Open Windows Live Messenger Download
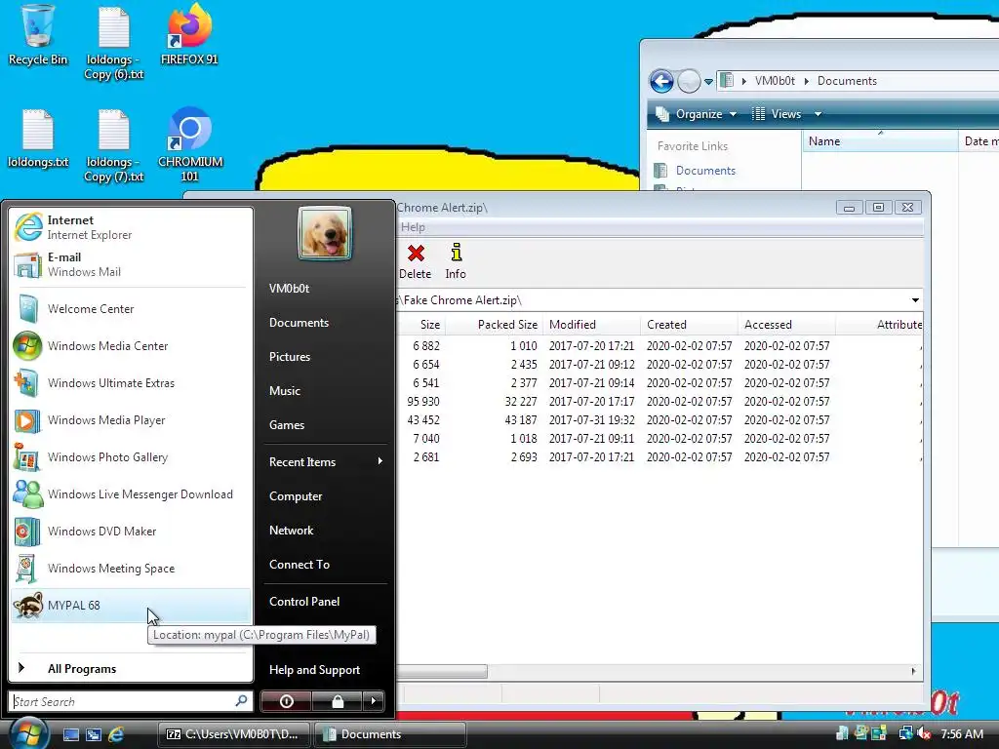The height and width of the screenshot is (749, 999). (131, 494)
